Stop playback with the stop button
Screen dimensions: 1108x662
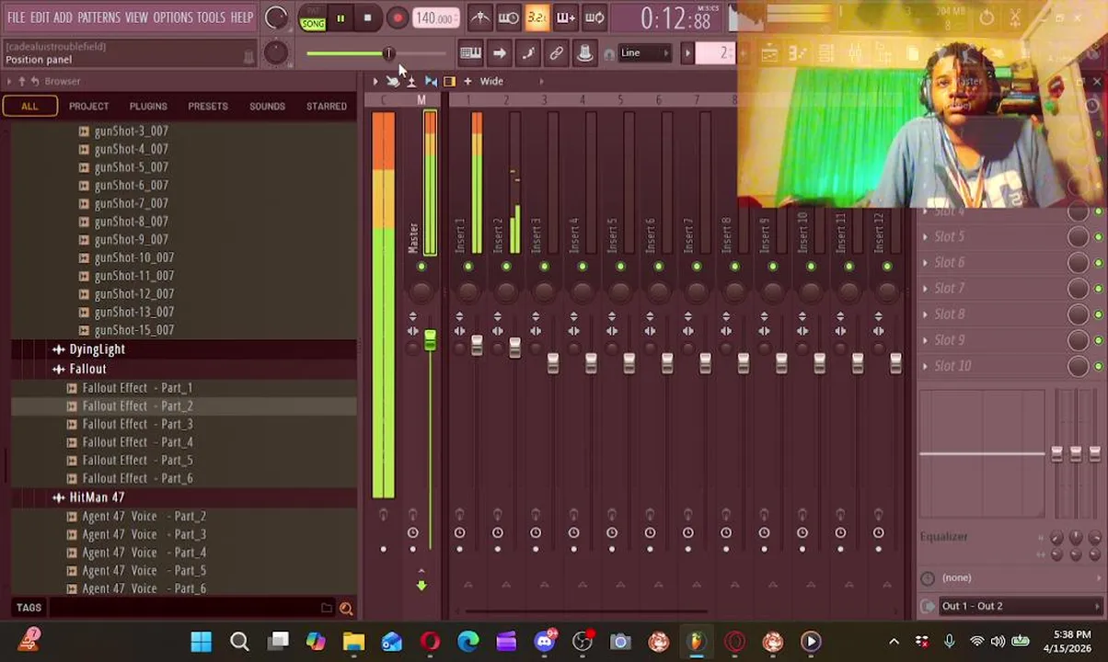pos(367,18)
